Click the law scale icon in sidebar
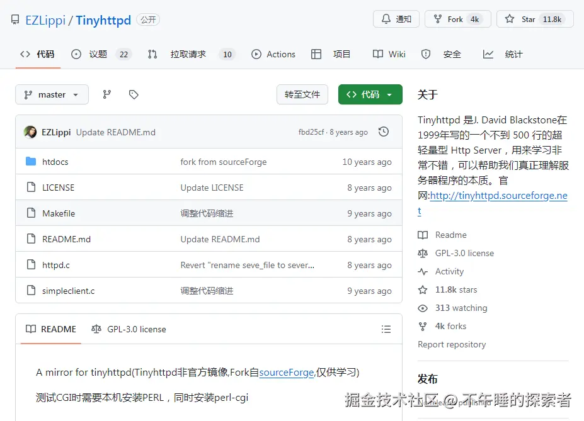Viewport: 584px width, 421px height. (423, 253)
